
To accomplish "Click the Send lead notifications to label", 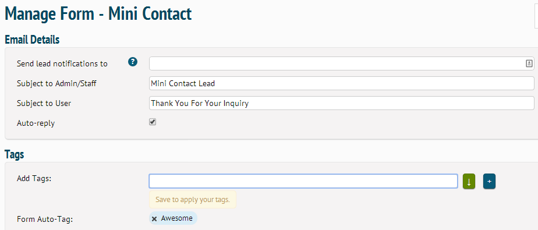I will tap(62, 63).
